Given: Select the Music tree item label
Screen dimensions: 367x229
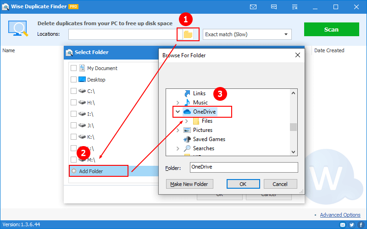Looking at the screenshot, I should point(200,102).
